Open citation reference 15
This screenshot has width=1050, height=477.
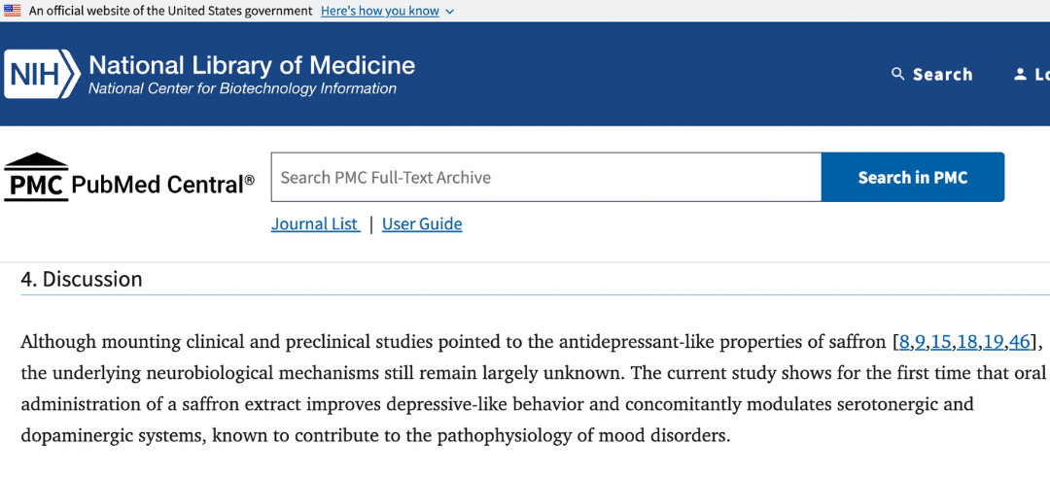941,343
